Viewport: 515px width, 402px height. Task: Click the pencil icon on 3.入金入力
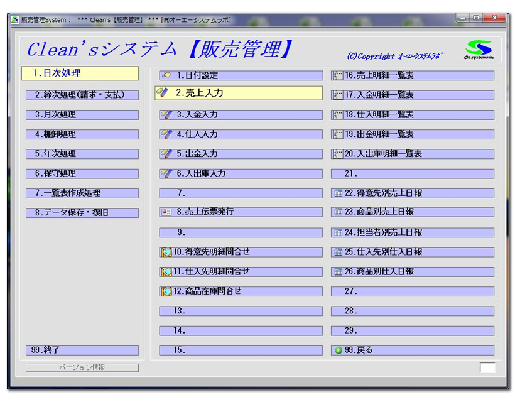166,114
